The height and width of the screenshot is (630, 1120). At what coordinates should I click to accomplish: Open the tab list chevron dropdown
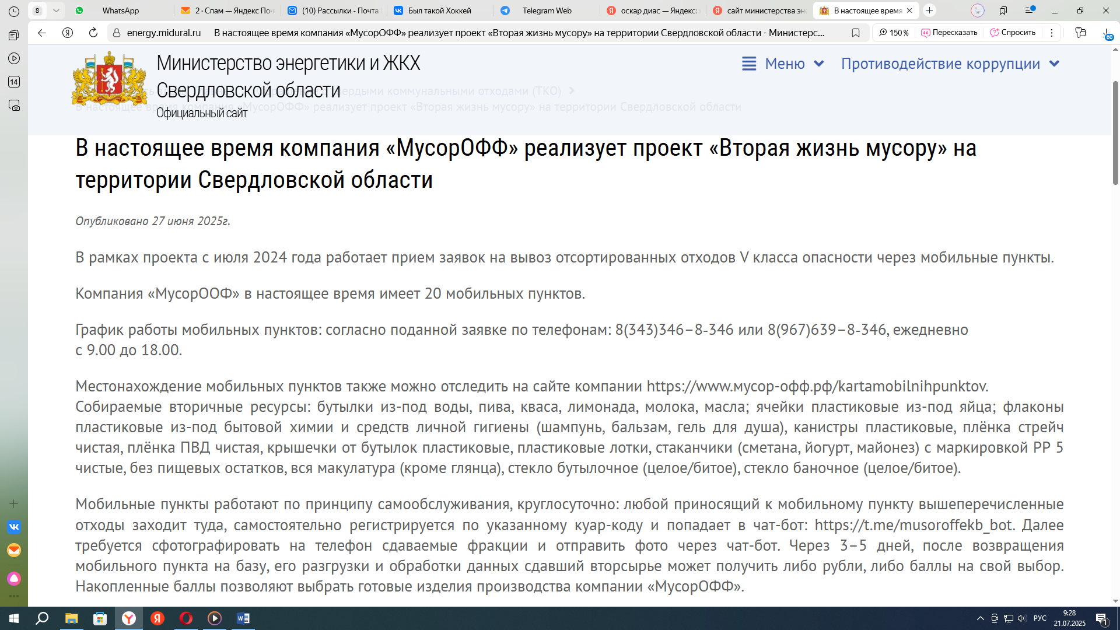pyautogui.click(x=56, y=10)
